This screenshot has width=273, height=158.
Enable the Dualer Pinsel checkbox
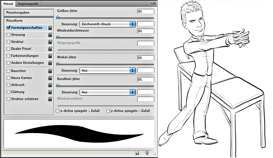(x=8, y=49)
